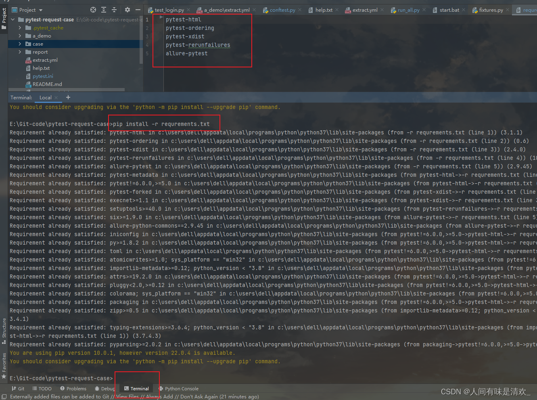Select the a_demo folder row
537x400 pixels.
[x=75, y=36]
